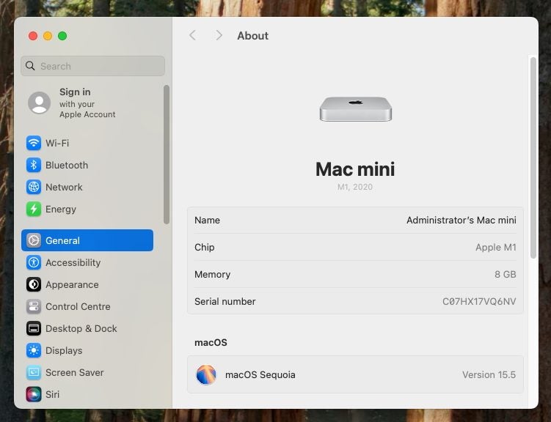The image size is (551, 422).
Task: Click the Screen Saver icon
Action: coord(34,372)
